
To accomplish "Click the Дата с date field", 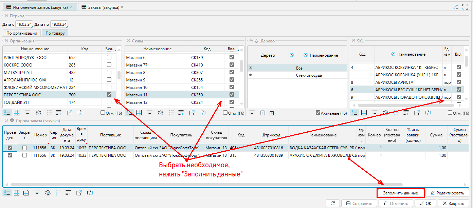I will click(x=23, y=24).
